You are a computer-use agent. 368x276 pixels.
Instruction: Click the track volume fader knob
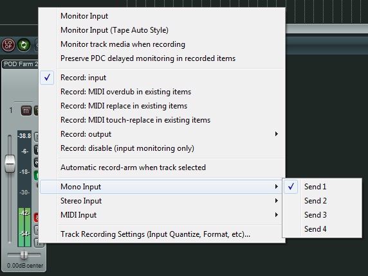[10, 164]
